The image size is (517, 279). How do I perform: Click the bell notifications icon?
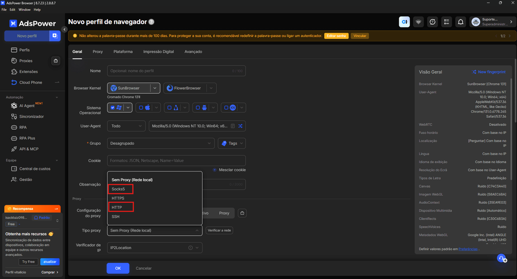[x=461, y=22]
